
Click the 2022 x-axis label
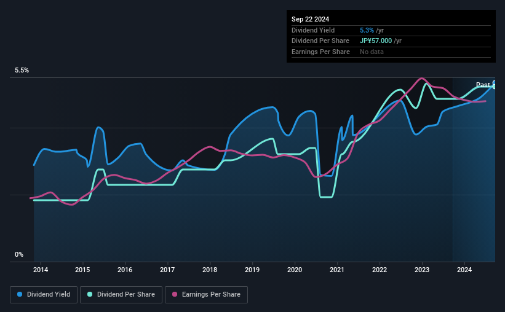[380, 270]
